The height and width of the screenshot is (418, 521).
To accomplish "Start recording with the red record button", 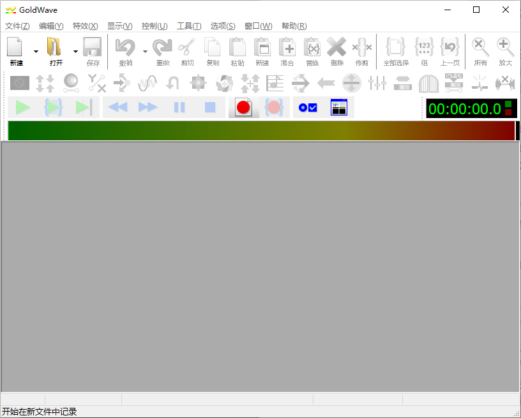I will pos(243,108).
